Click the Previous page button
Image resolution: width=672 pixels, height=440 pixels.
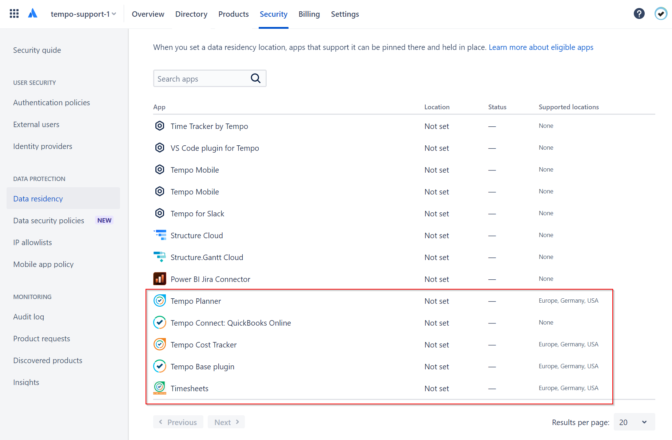178,422
